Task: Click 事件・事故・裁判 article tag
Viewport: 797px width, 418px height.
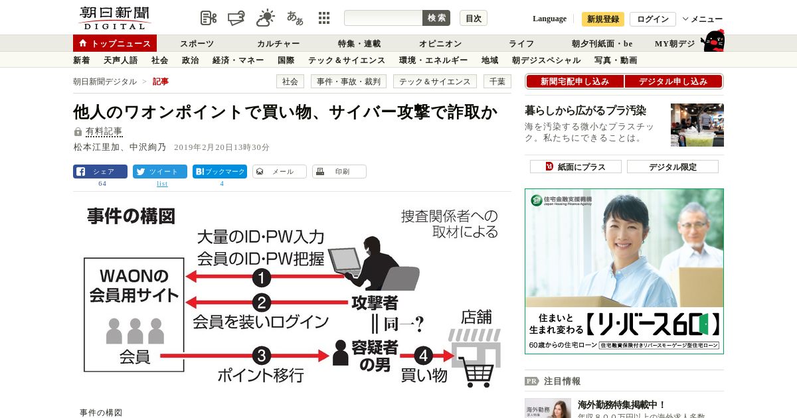Action: coord(349,82)
